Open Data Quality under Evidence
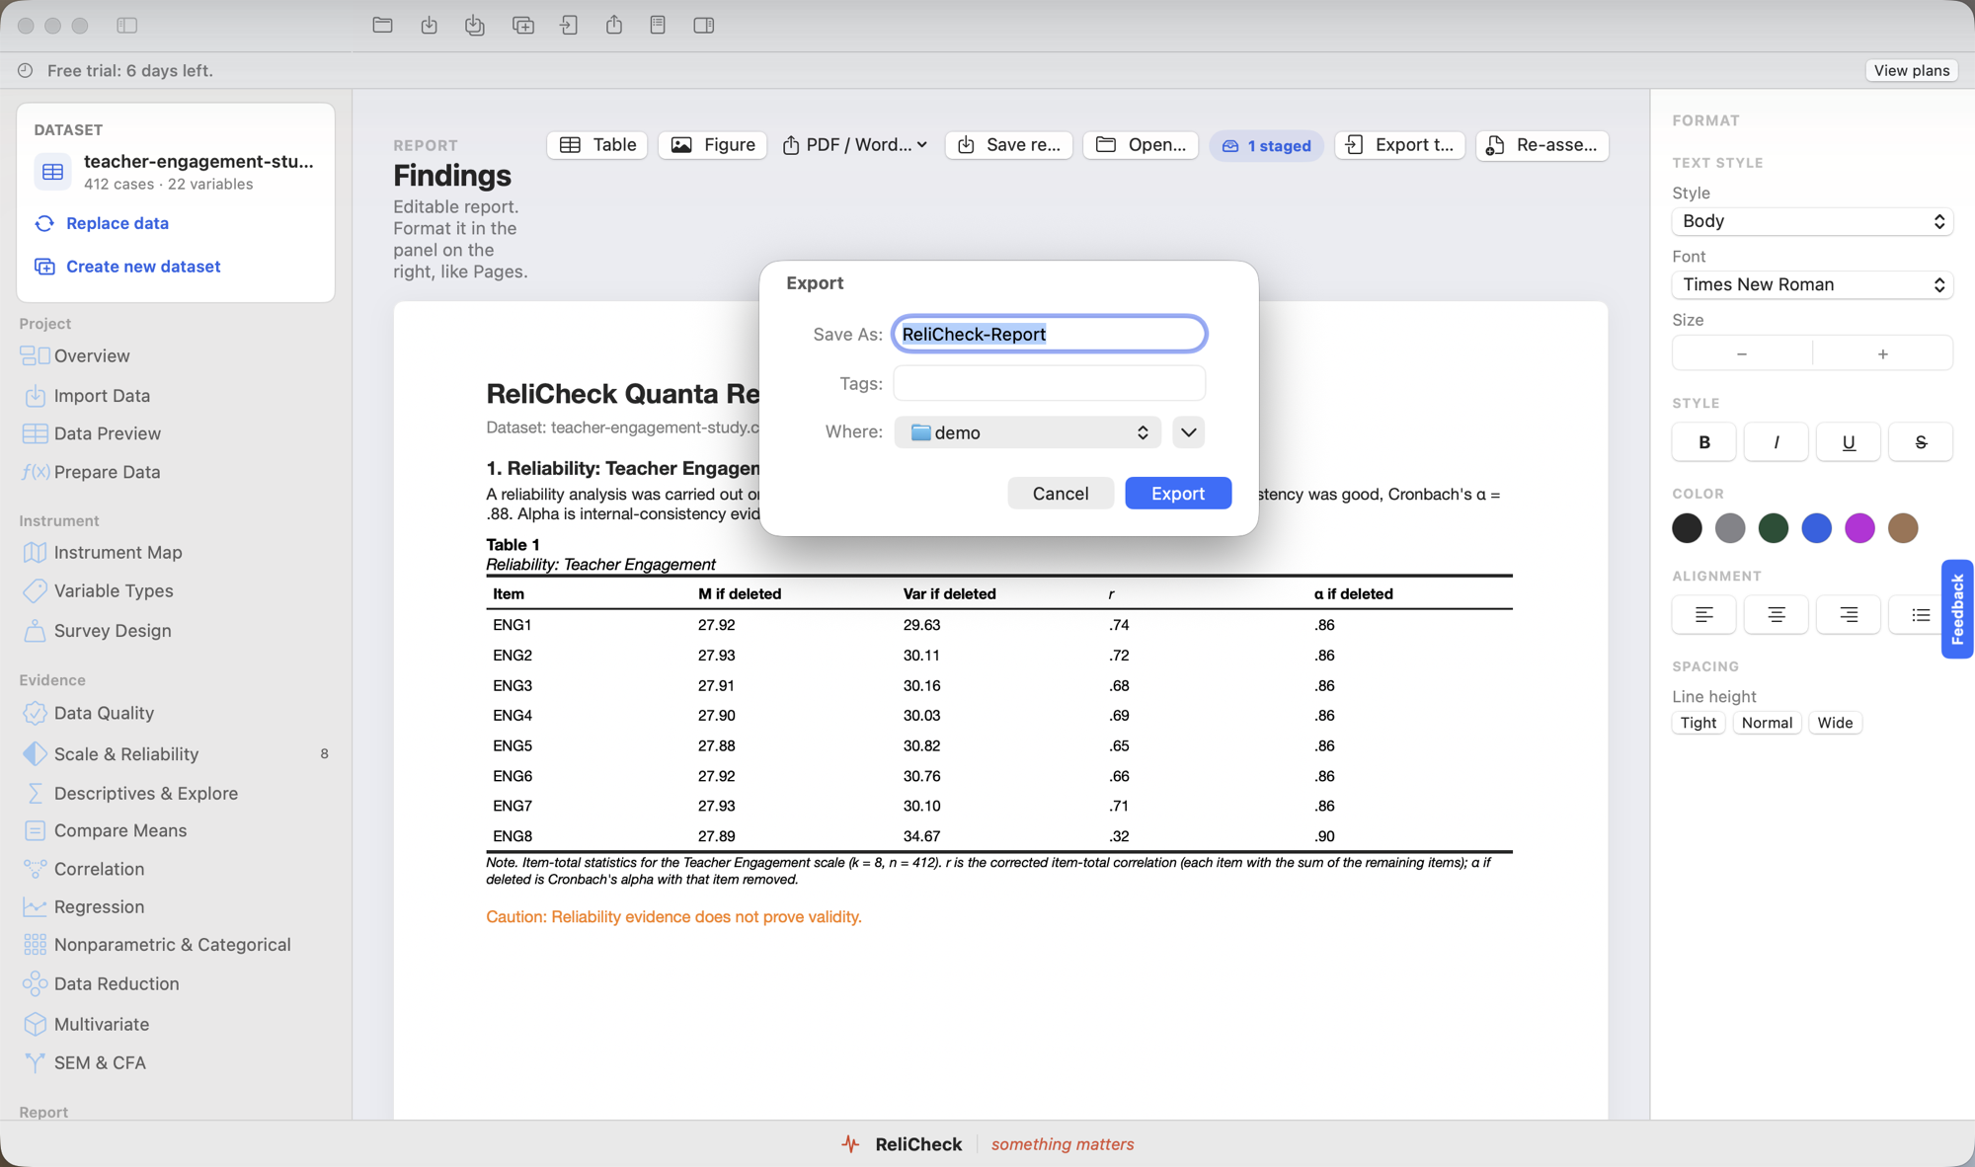The width and height of the screenshot is (1975, 1167). coord(104,713)
